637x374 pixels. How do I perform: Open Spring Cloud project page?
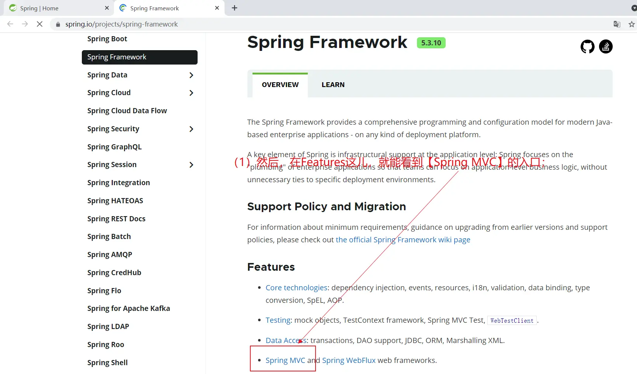pos(109,93)
